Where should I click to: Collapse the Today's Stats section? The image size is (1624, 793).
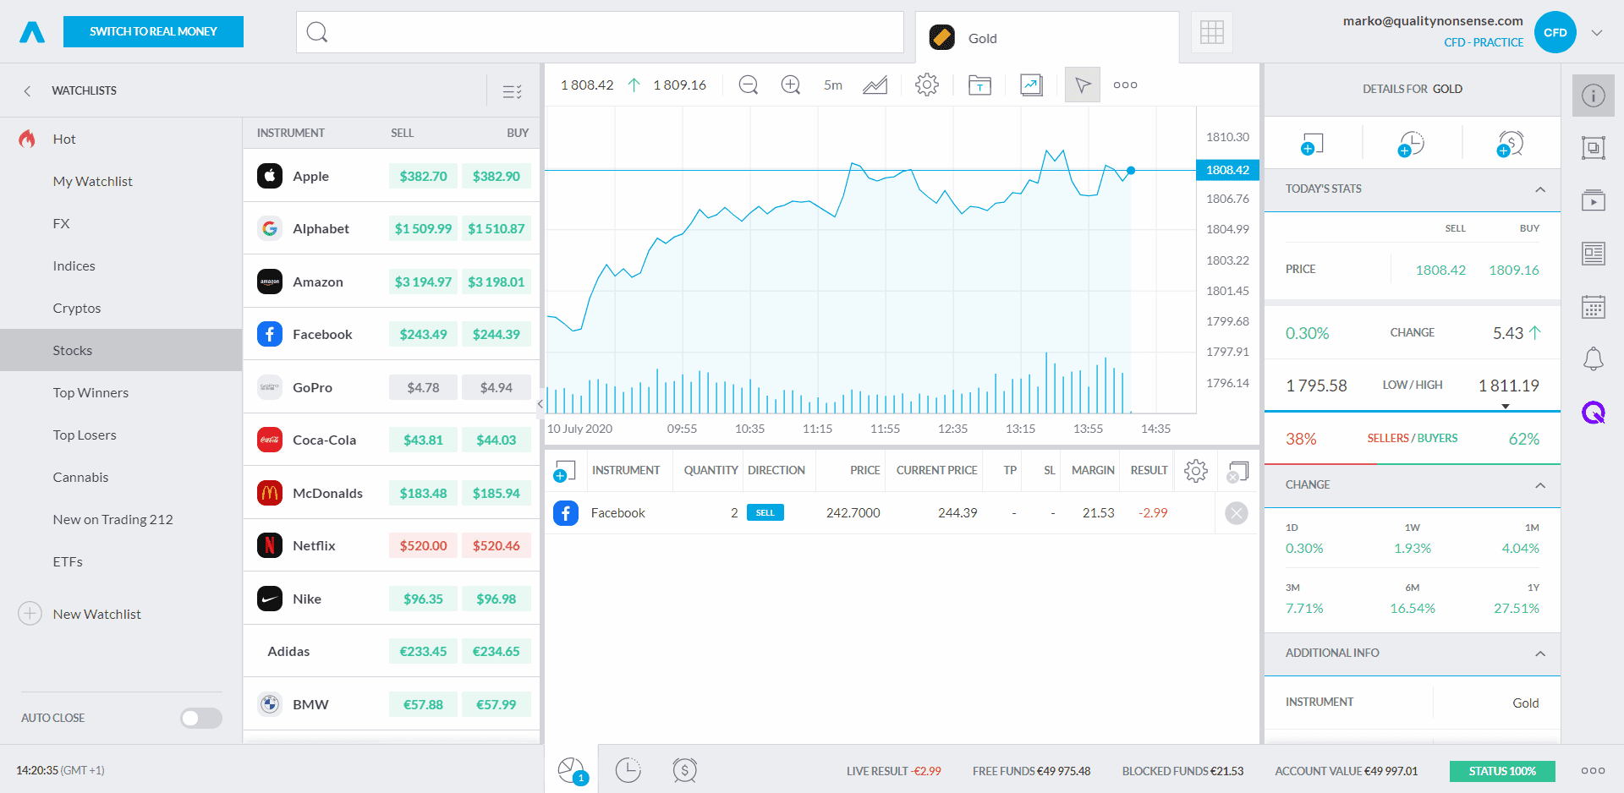coord(1539,189)
